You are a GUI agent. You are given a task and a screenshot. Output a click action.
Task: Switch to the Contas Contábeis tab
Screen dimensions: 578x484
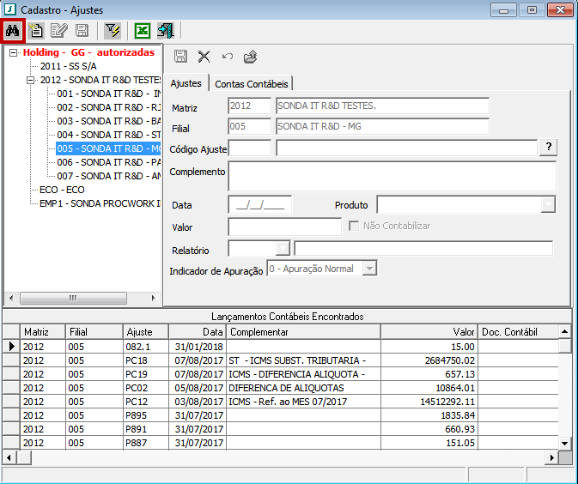tap(252, 83)
